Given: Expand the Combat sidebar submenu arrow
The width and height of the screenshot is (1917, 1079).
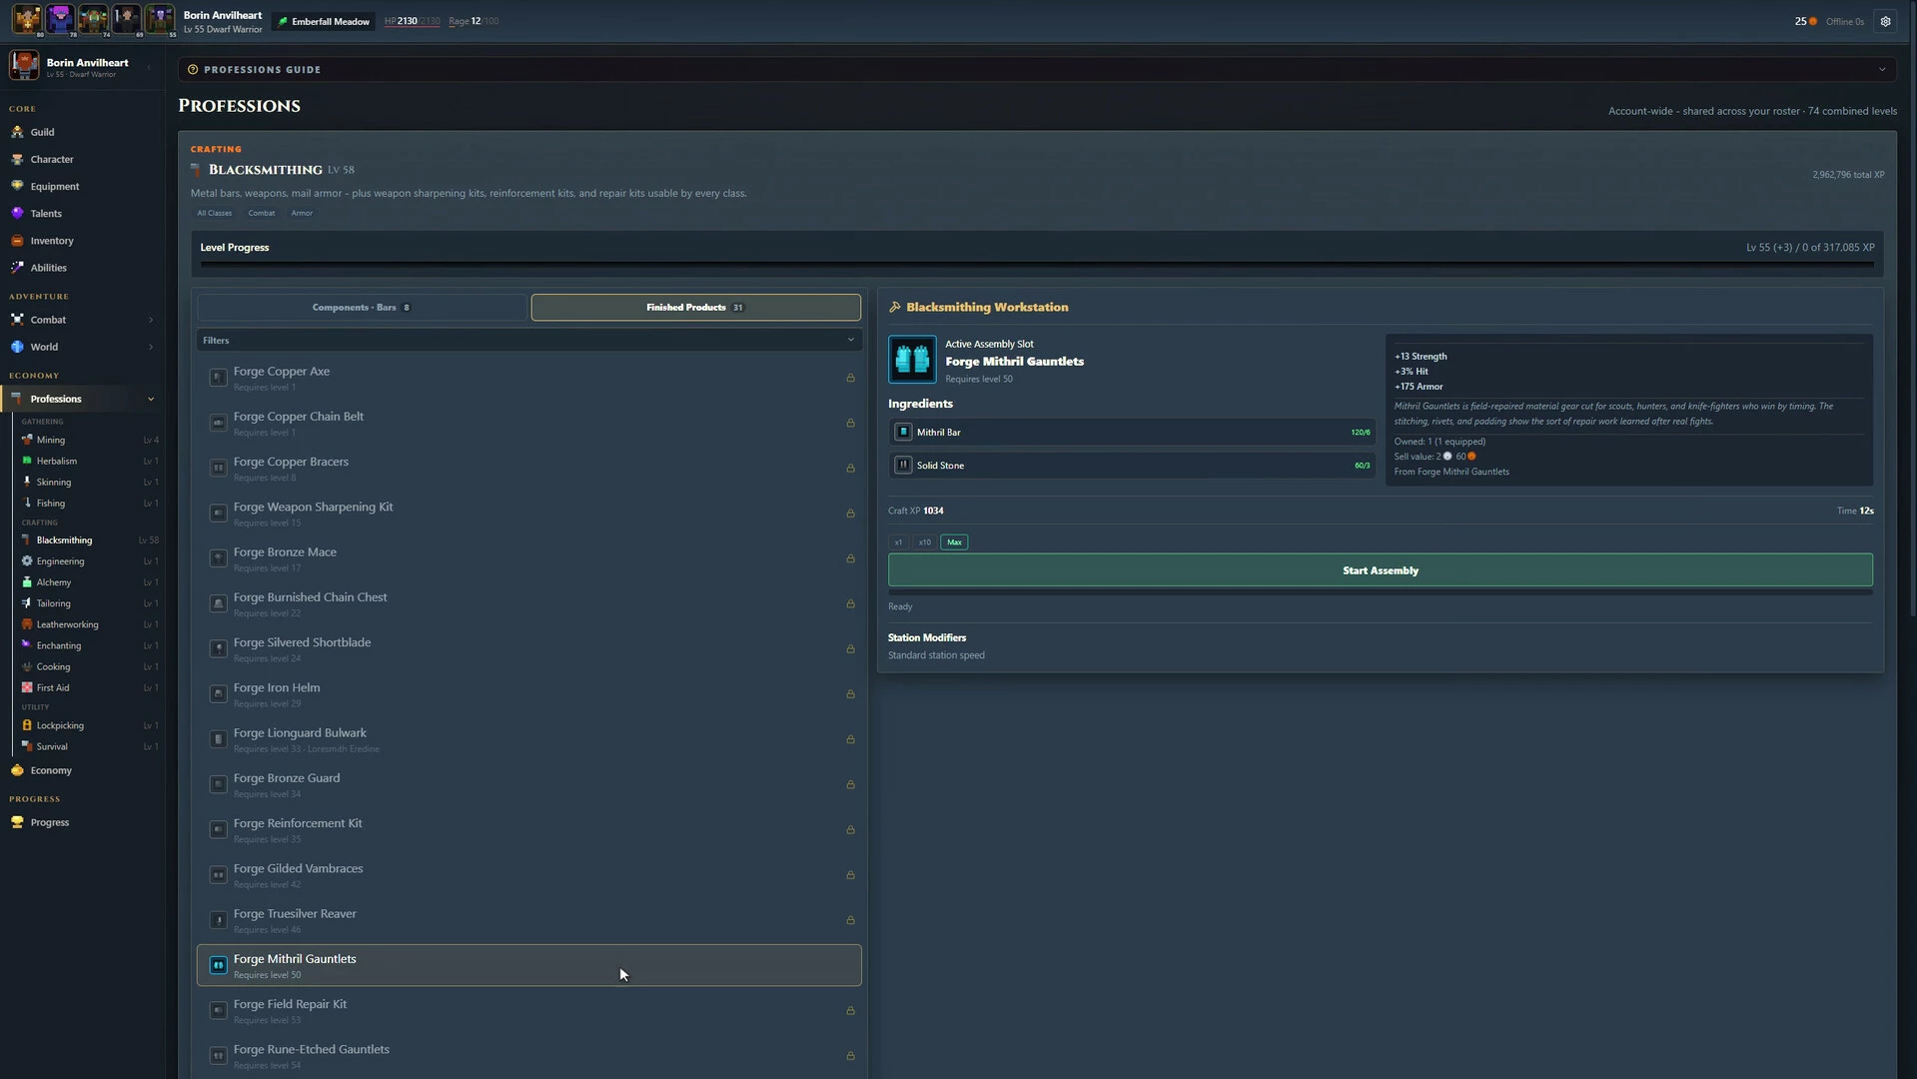Looking at the screenshot, I should click(x=151, y=321).
